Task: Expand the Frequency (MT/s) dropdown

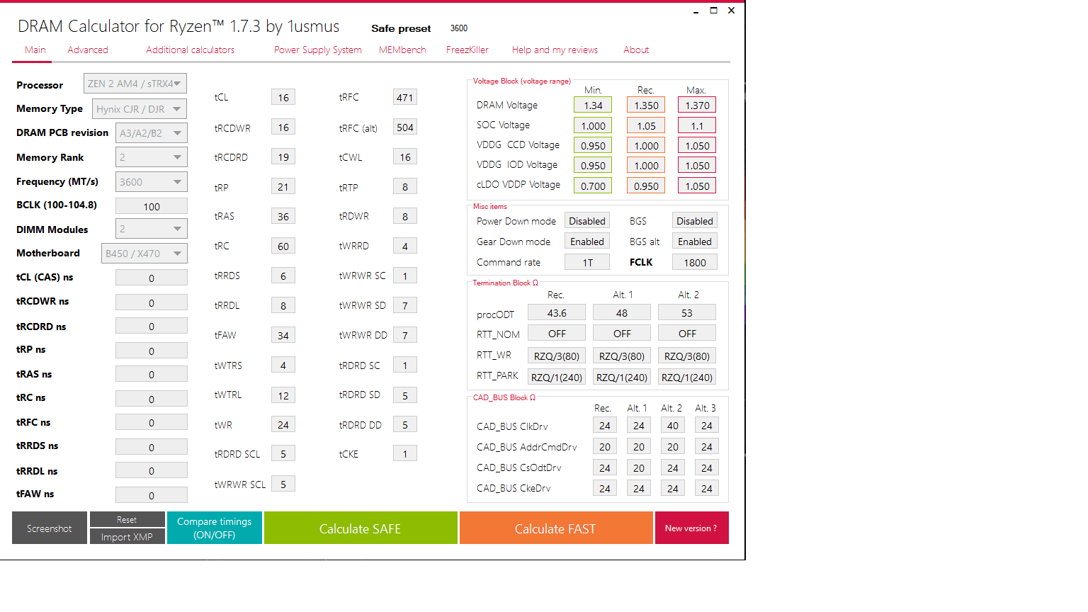Action: point(152,182)
